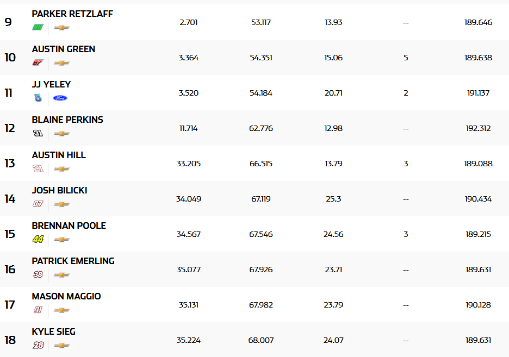509x357 pixels.
Task: Open driver Parker Retzlaff's name link
Action: [x=72, y=14]
